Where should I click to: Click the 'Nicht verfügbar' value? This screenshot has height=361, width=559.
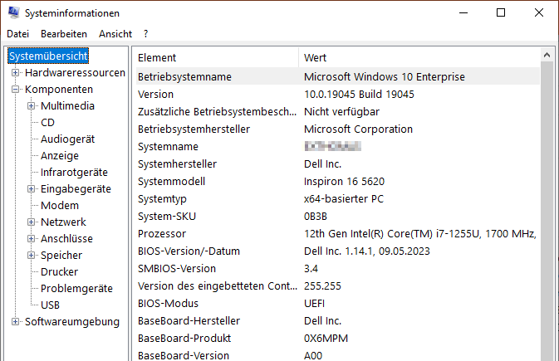pyautogui.click(x=341, y=111)
